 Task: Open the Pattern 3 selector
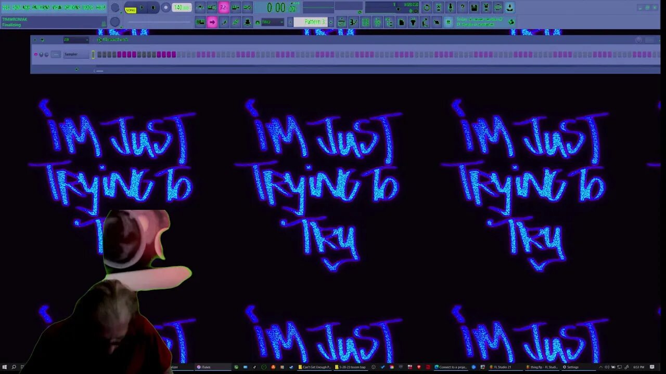(x=310, y=22)
